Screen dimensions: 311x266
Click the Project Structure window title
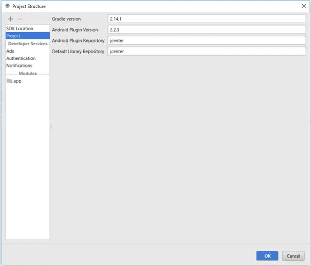[29, 7]
